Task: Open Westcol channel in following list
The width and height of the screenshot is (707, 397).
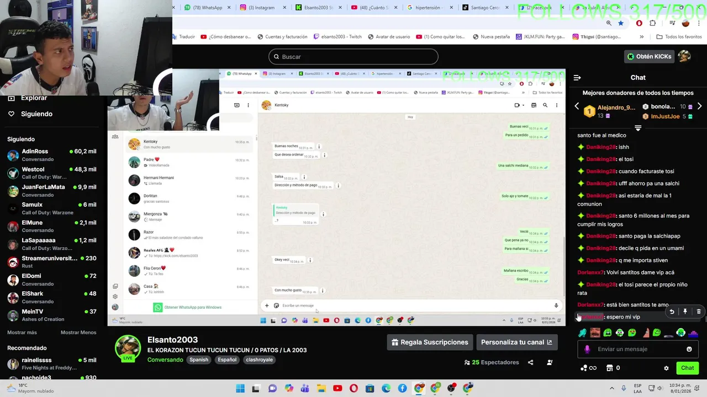Action: (x=52, y=173)
